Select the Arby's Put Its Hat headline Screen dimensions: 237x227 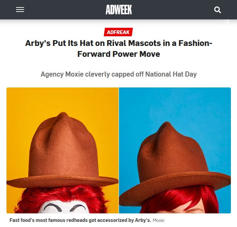[x=119, y=49]
